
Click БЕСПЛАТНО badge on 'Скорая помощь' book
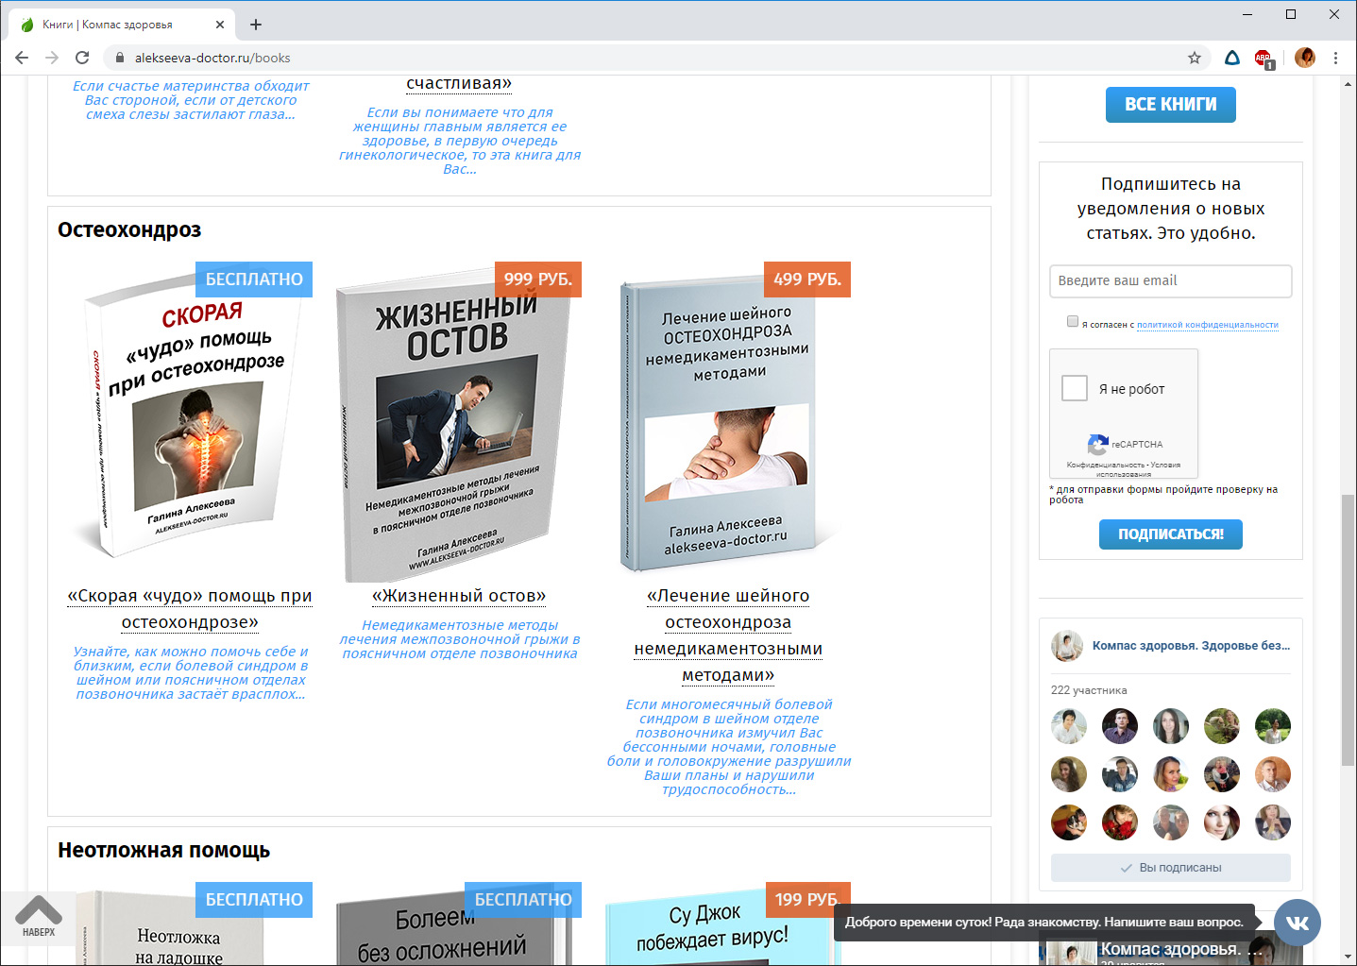[254, 280]
